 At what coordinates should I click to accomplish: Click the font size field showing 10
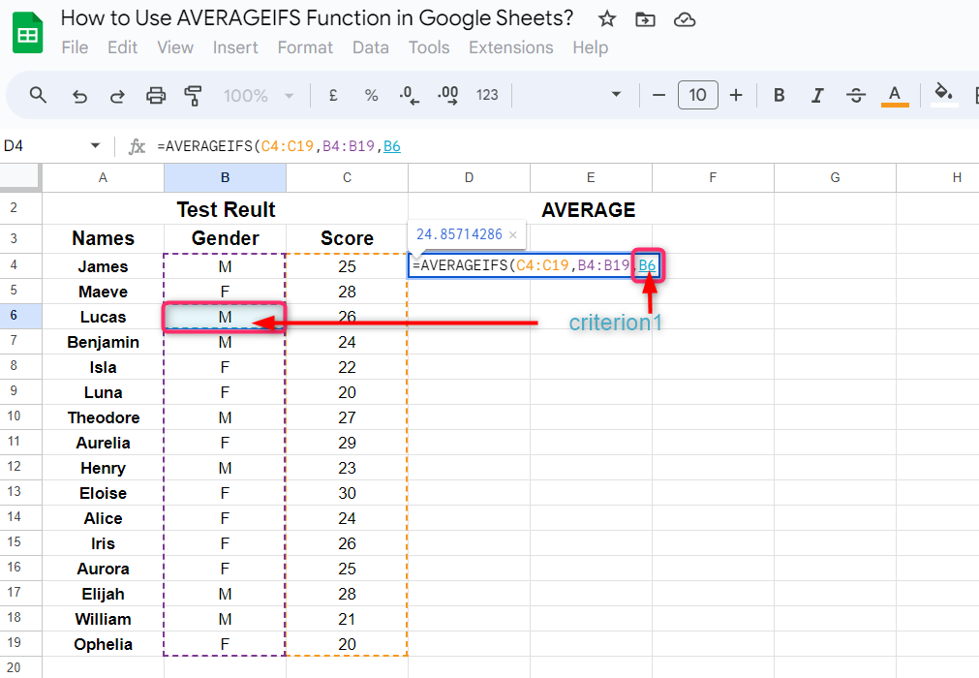(x=697, y=95)
